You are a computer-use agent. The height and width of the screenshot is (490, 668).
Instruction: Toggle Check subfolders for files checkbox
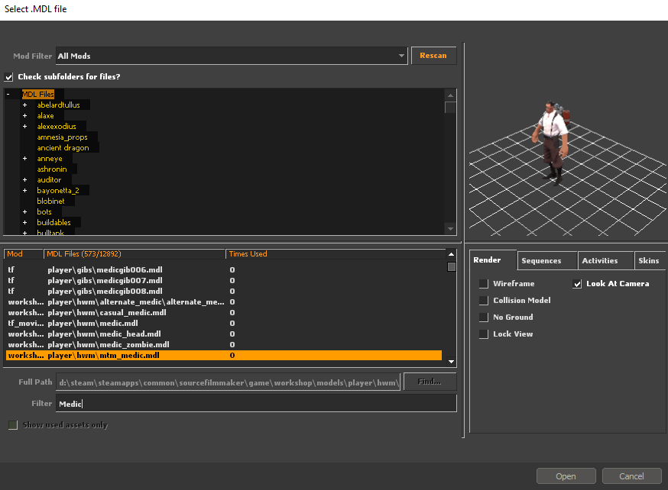9,77
